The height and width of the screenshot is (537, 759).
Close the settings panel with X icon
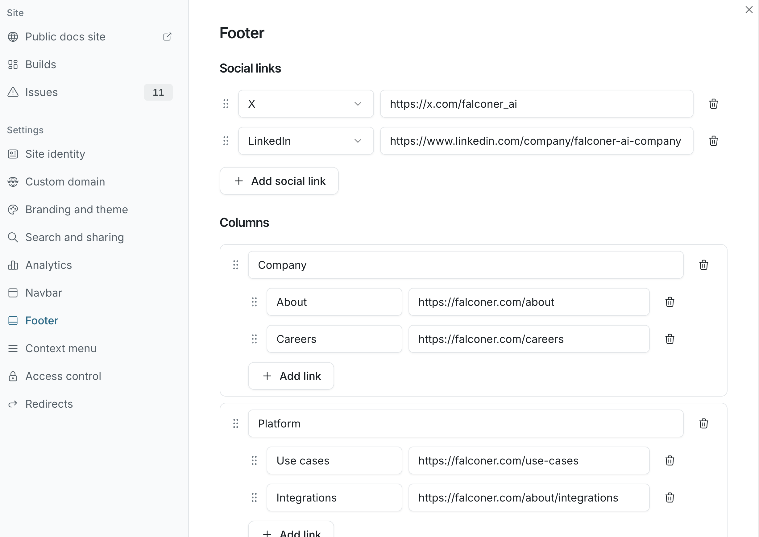tap(749, 10)
